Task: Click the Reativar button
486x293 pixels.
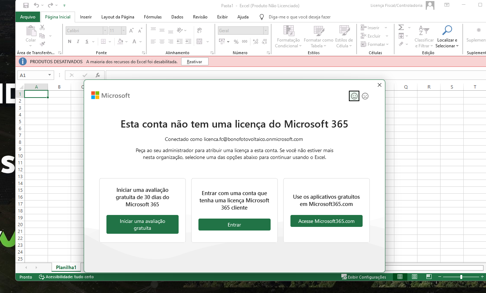Action: tap(194, 62)
